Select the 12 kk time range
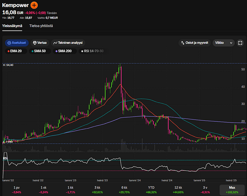 (178, 189)
